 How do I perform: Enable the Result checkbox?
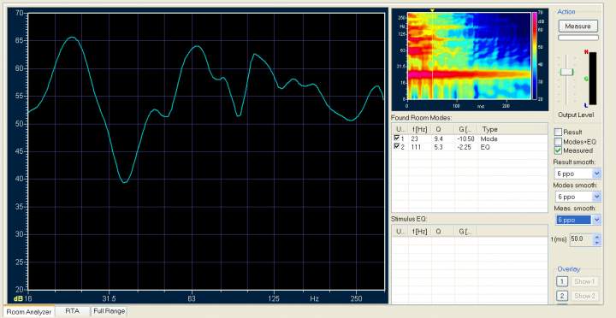[558, 132]
